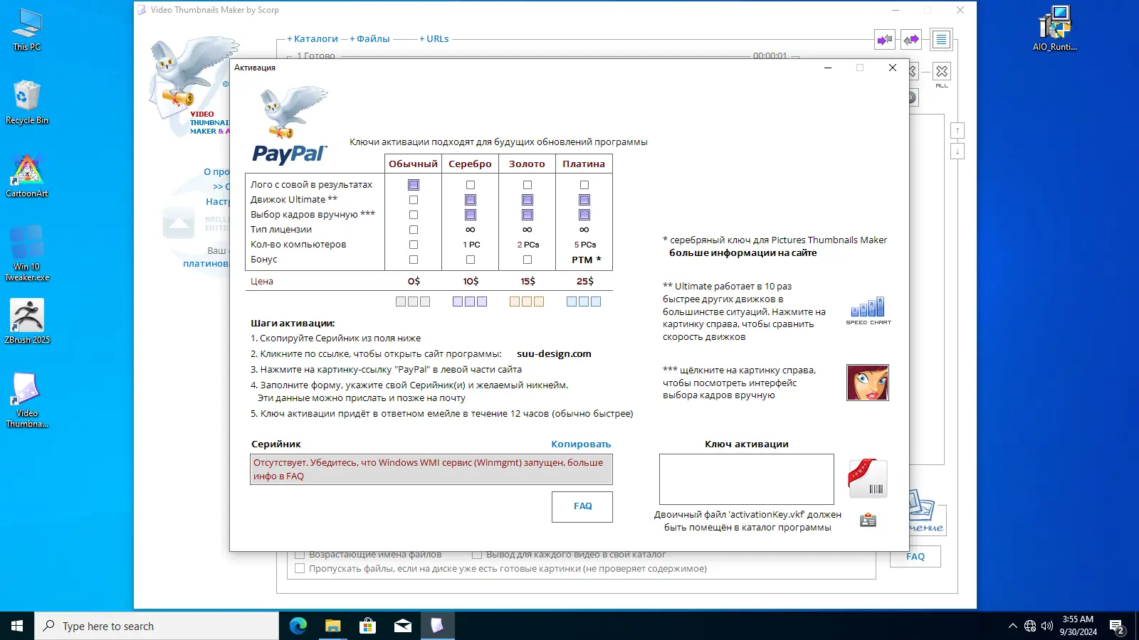Click the volume icon in system tray
1139x640 pixels.
(x=1047, y=626)
